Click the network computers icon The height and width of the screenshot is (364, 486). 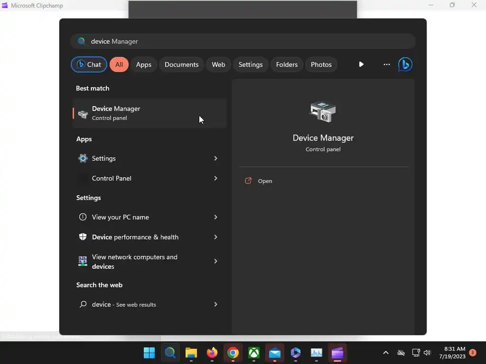(x=83, y=261)
